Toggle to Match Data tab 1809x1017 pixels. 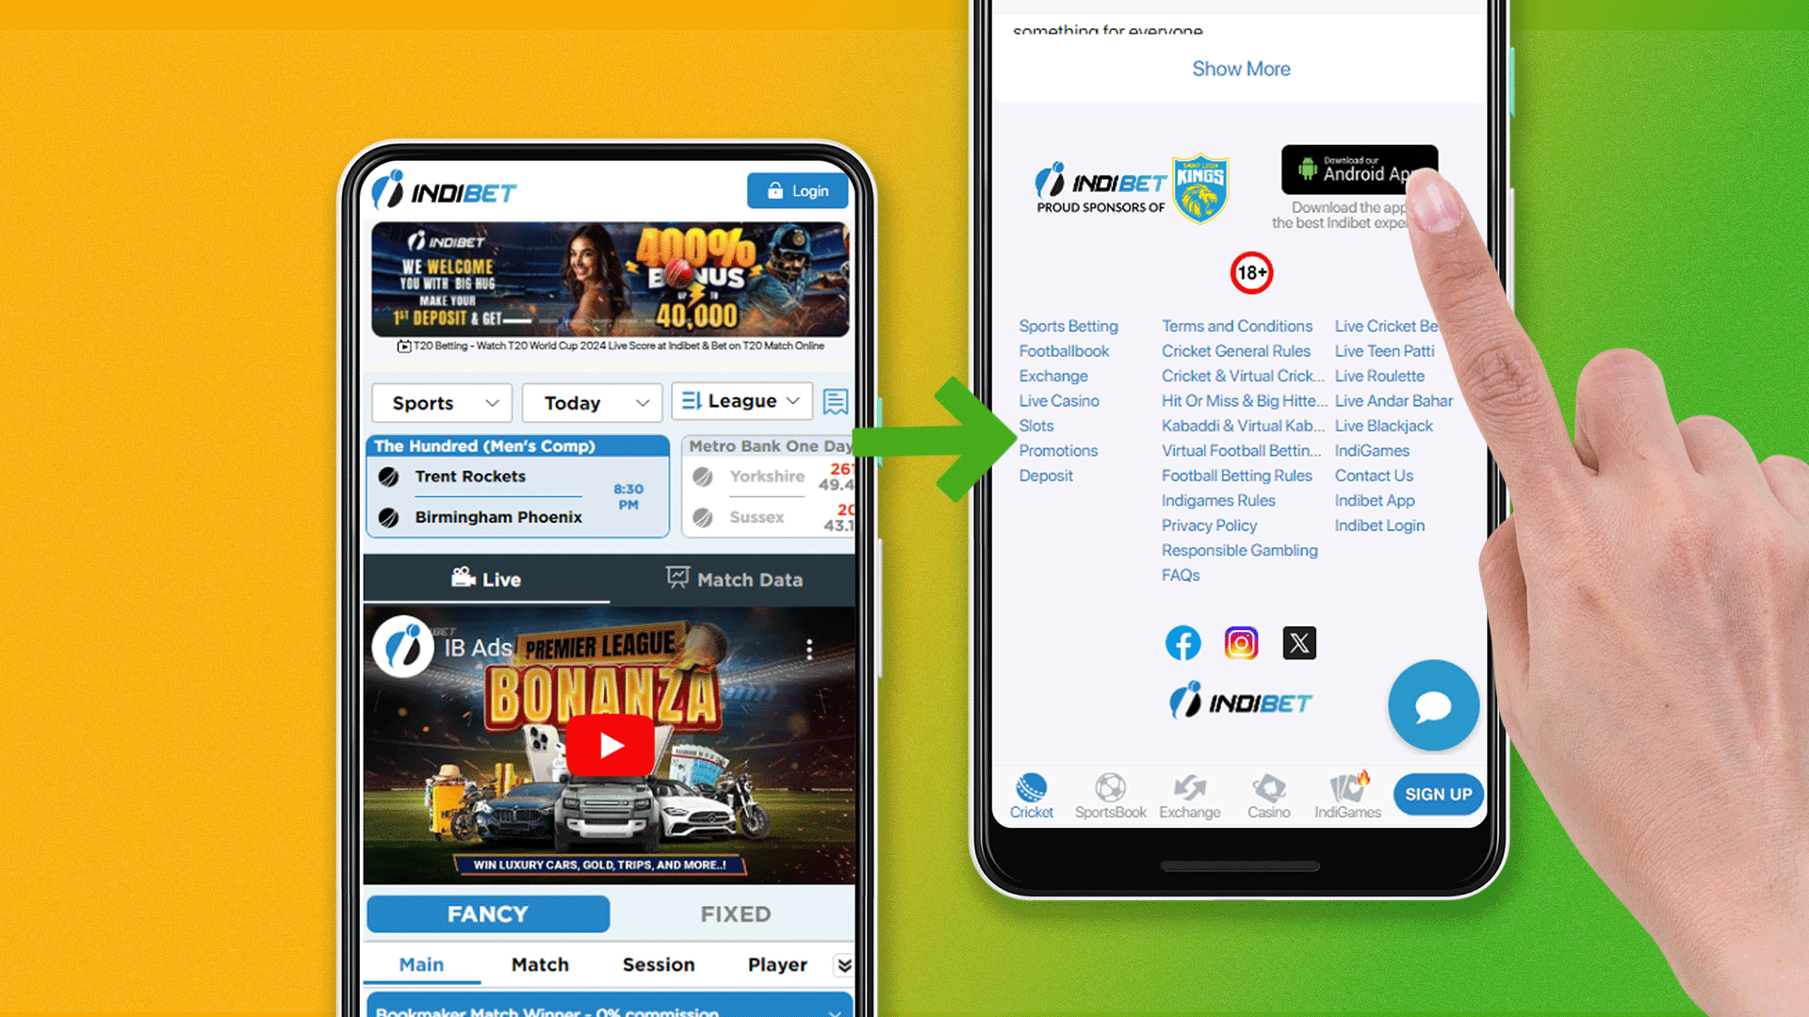tap(732, 579)
